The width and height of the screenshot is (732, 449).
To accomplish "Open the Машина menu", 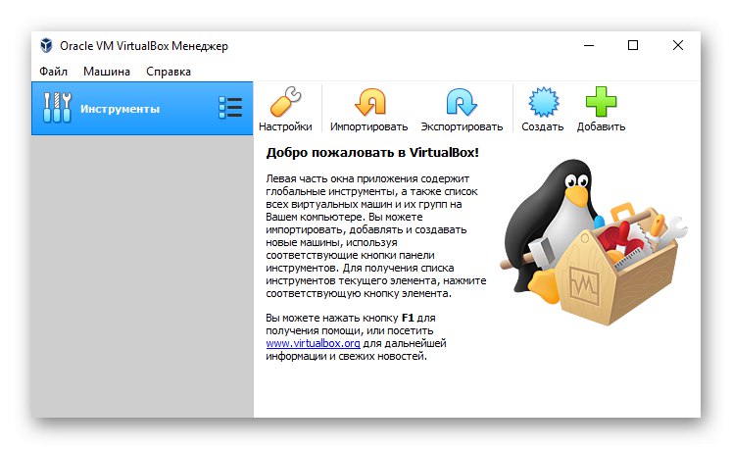I will coord(107,72).
